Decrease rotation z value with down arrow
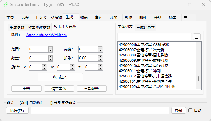This screenshot has width=211, height=121. [x=100, y=69]
